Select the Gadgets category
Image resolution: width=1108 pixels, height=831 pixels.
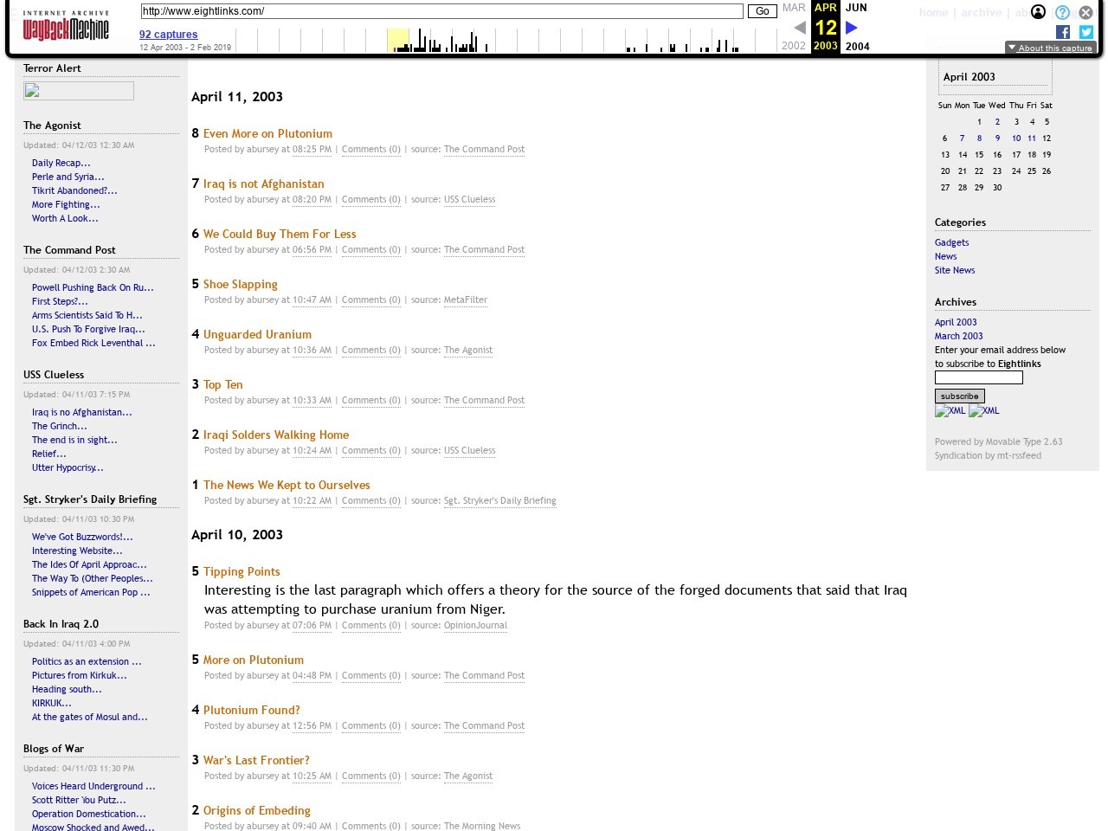tap(951, 242)
